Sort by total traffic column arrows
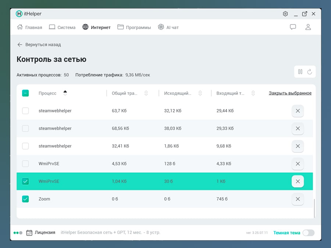This screenshot has width=331, height=248. [x=146, y=93]
